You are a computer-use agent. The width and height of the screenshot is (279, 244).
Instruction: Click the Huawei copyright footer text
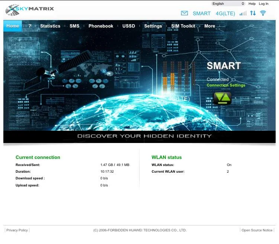click(140, 230)
